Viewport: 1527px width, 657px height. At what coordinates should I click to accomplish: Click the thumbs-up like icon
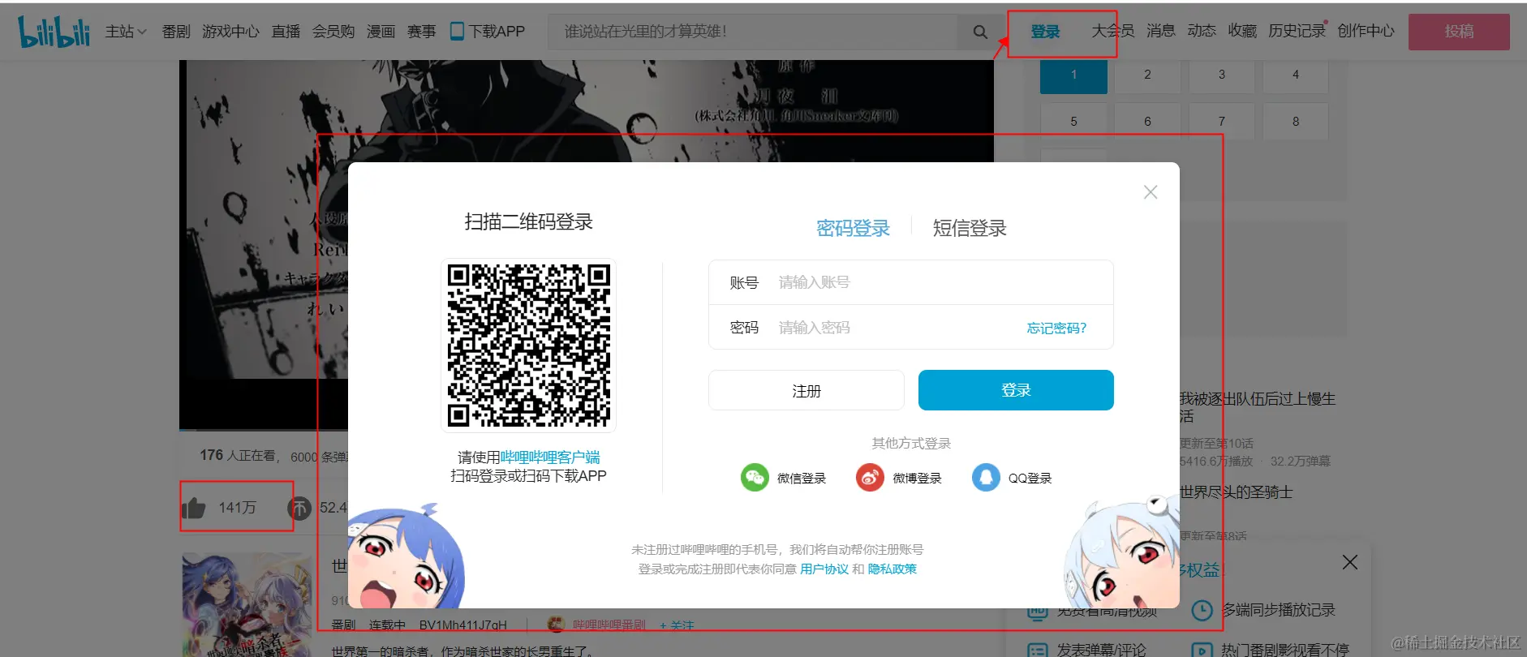[x=193, y=508]
